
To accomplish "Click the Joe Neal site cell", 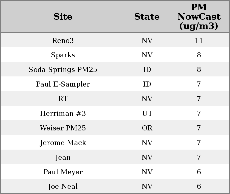I will click(x=63, y=186).
